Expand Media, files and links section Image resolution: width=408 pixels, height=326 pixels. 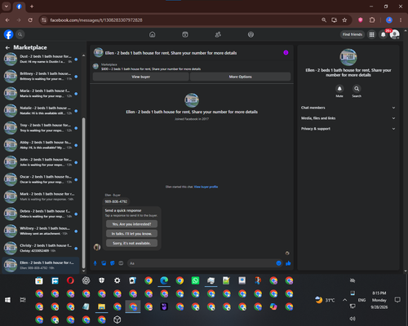click(x=348, y=118)
